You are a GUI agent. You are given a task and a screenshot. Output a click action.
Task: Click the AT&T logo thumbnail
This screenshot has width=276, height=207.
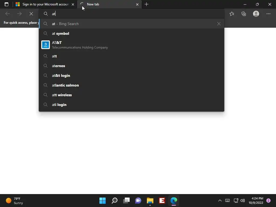[x=45, y=45]
